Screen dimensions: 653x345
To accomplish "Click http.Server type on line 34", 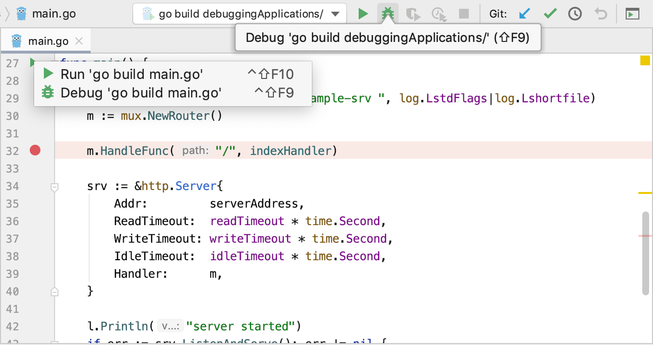I will coord(179,186).
